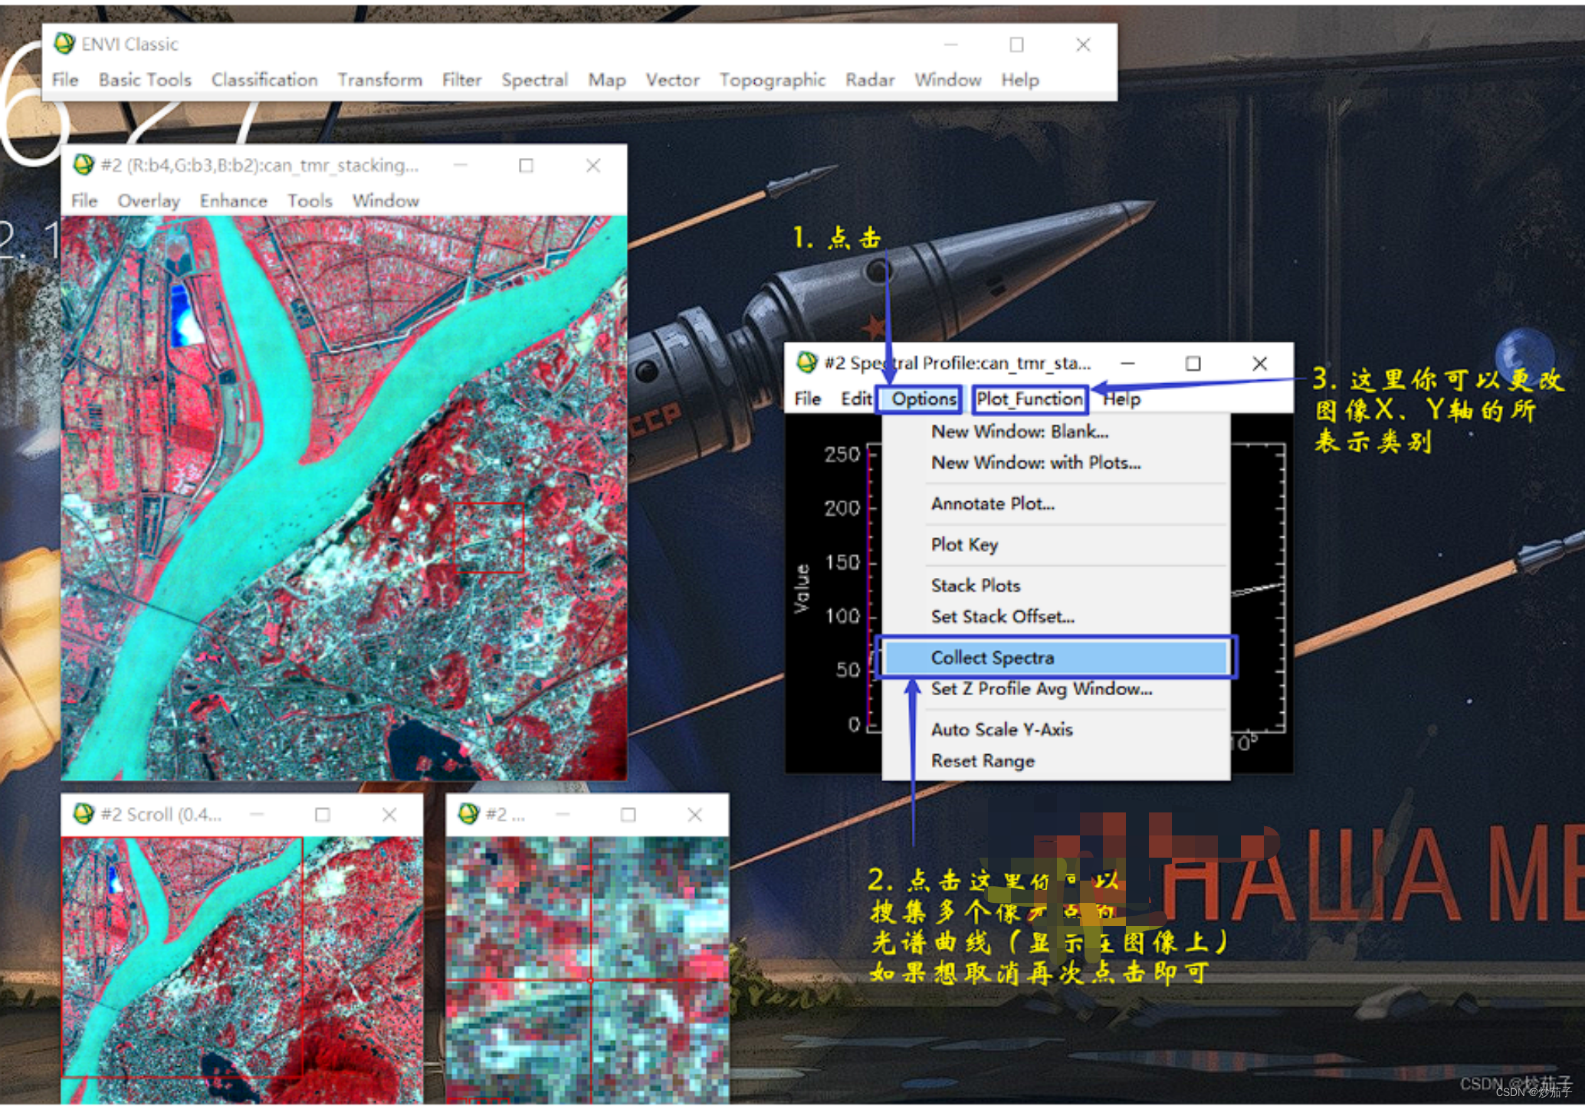1585x1106 pixels.
Task: Click inside red zoom box on main image
Action: point(489,537)
